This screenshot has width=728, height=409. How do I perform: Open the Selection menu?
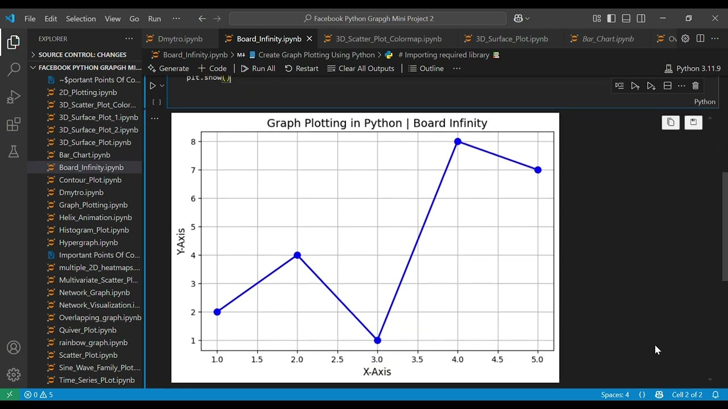click(81, 18)
